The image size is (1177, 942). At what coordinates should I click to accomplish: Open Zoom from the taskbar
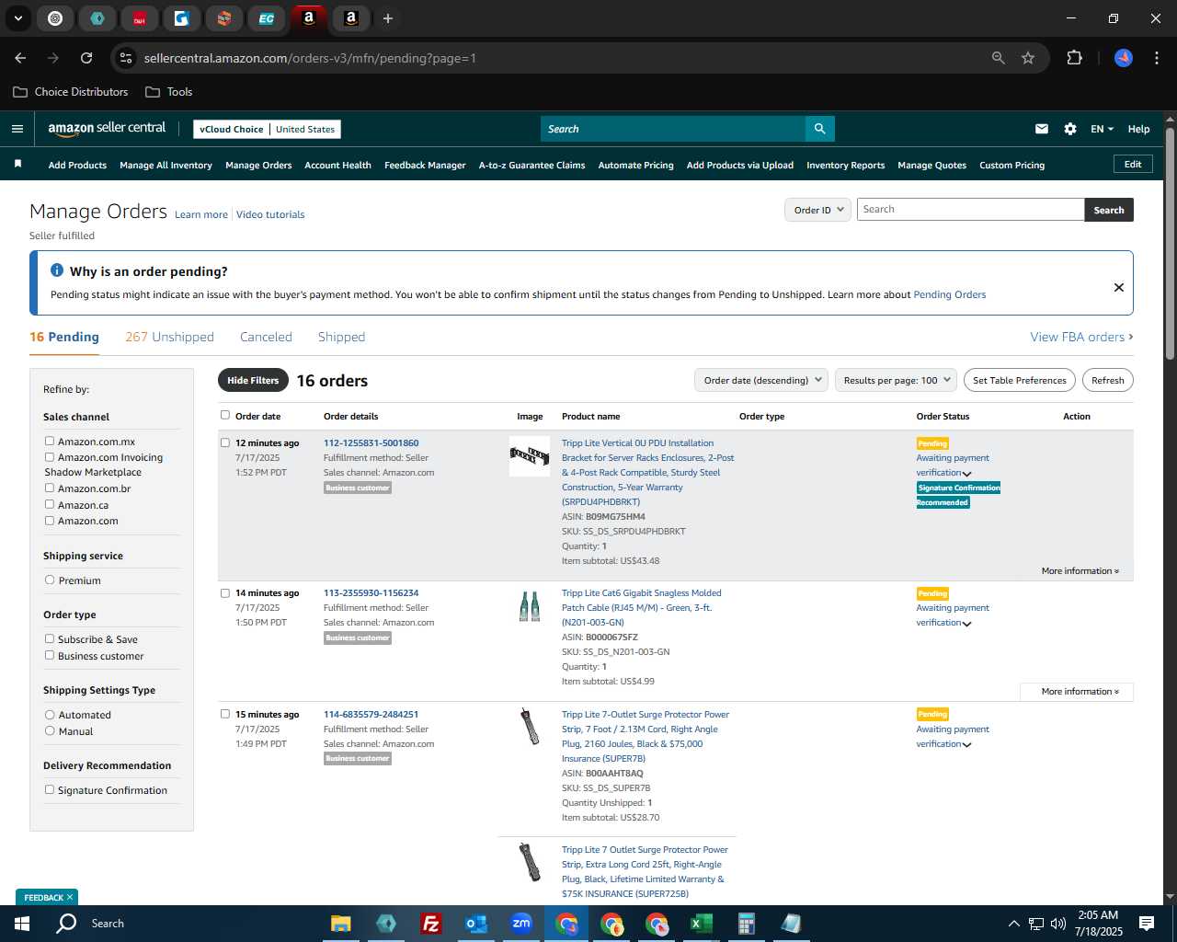tap(521, 924)
